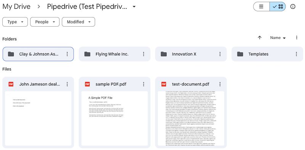The width and height of the screenshot is (305, 150).
Task: Open more actions for Templates folder
Action: [297, 54]
